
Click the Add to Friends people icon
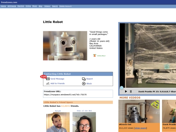48,83
